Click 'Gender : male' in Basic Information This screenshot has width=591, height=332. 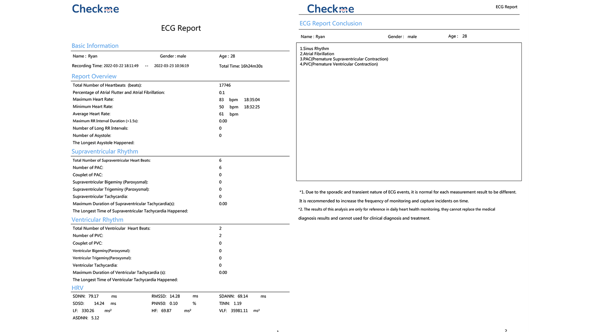coord(173,56)
